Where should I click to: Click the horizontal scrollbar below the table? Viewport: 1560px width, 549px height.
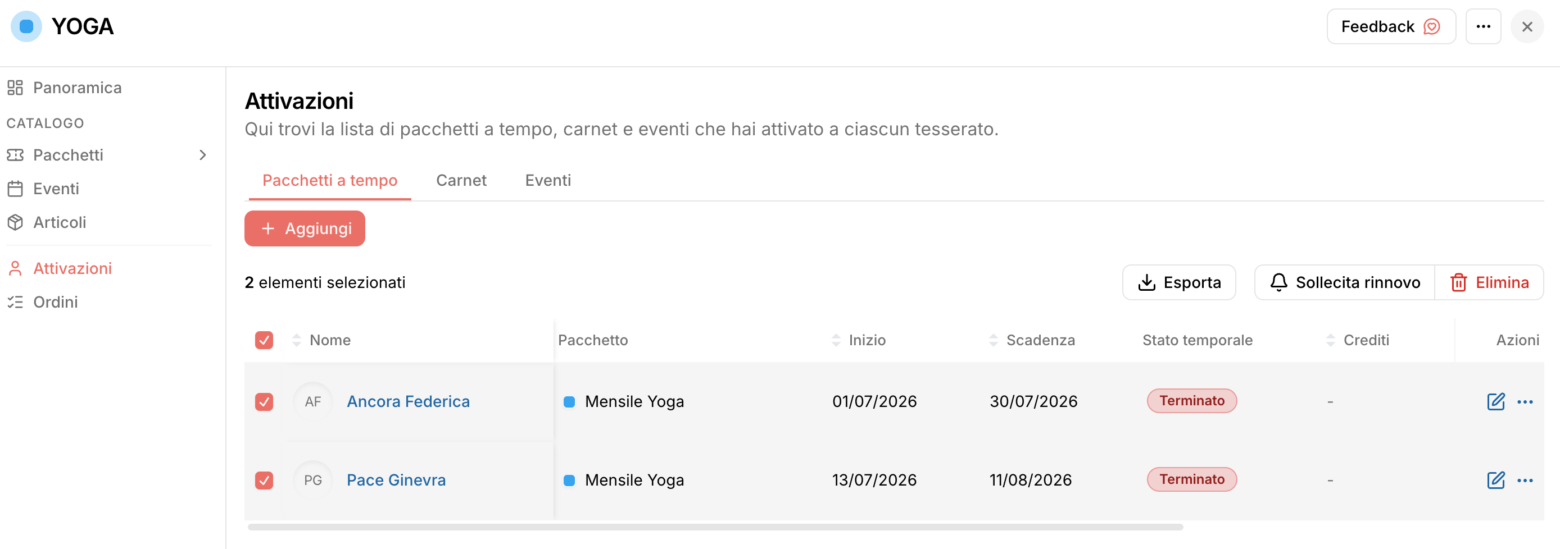click(715, 527)
